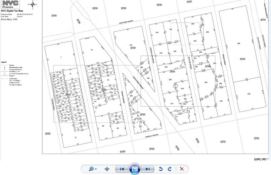Click lot 145 in the triangular block

coord(130,45)
